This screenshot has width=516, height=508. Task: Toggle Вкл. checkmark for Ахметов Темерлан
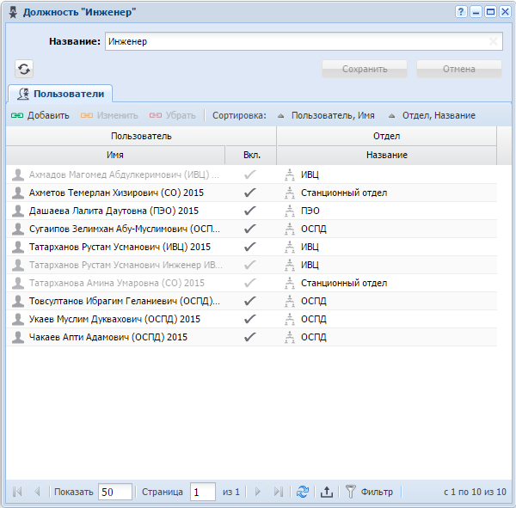[249, 193]
